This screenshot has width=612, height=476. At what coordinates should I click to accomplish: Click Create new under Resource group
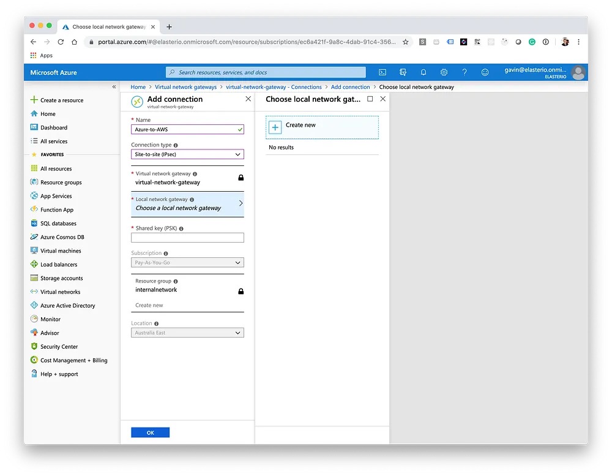[149, 305]
